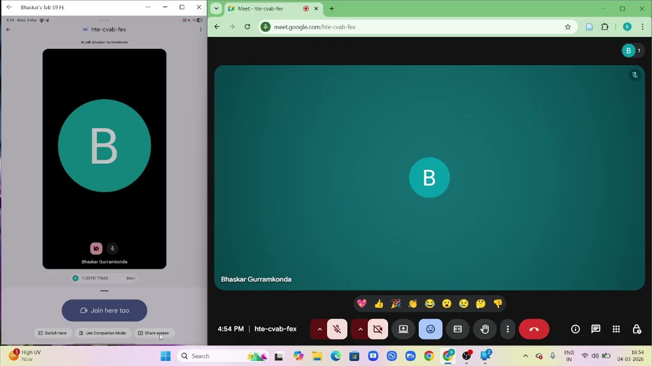
Task: Bookmark this page with star icon
Action: click(x=567, y=27)
